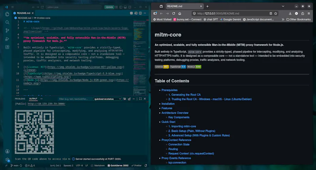The height and width of the screenshot is (170, 316).
Task: Open a new Firefox tab
Action: (207, 6)
